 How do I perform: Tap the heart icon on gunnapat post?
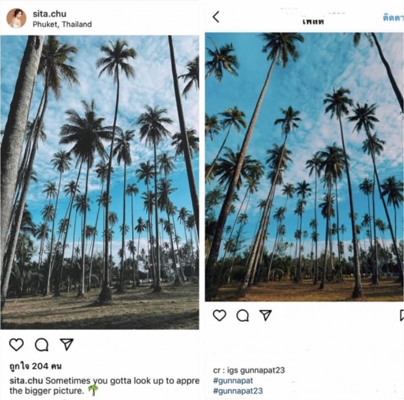click(x=220, y=315)
